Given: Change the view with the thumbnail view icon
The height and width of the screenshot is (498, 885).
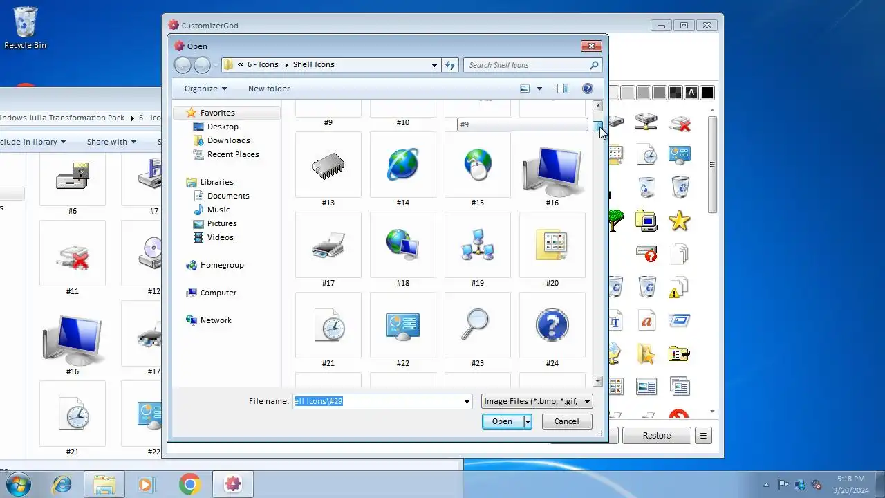Looking at the screenshot, I should pos(525,89).
